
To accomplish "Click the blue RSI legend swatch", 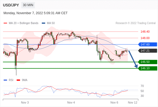I will 5,80.
